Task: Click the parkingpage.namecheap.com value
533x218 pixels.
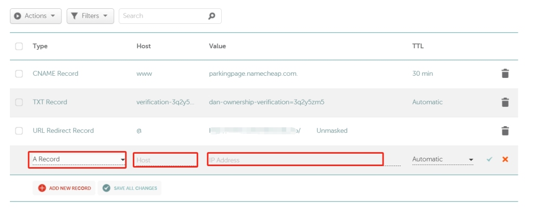Action: [253, 74]
